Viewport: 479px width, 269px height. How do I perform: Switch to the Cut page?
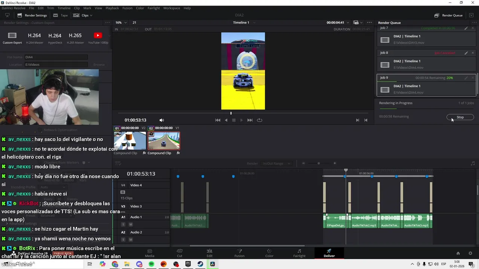click(180, 253)
